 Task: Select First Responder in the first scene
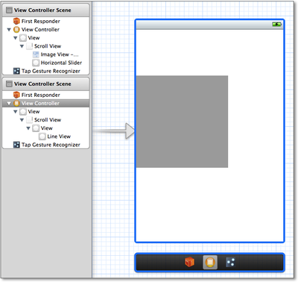[37, 21]
